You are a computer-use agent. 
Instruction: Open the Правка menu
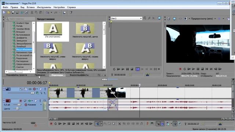14,7
